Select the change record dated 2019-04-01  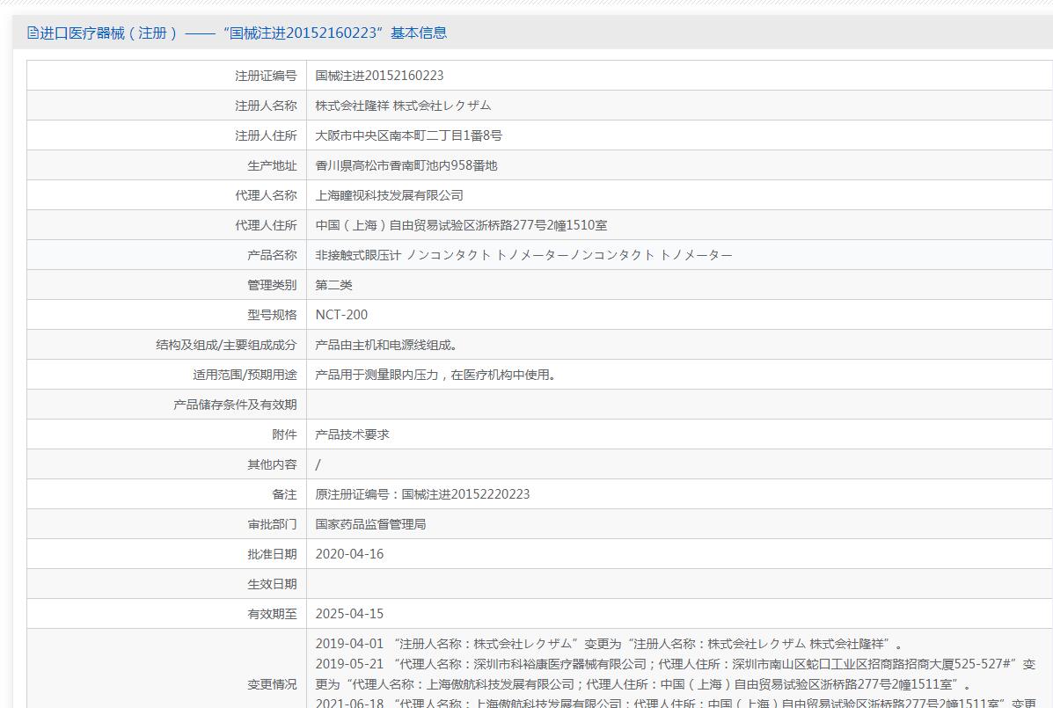(x=610, y=645)
